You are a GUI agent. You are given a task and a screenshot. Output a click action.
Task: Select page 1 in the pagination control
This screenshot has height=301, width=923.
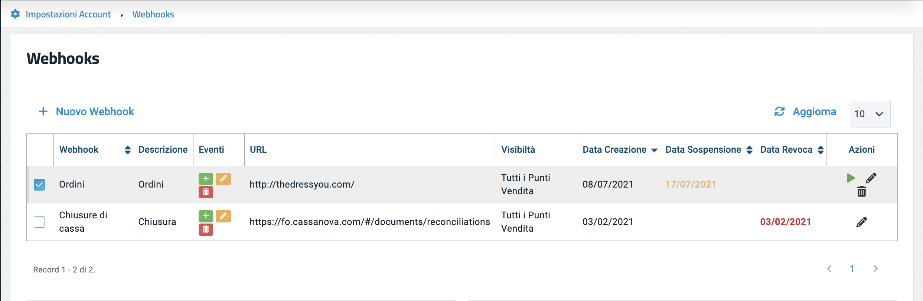point(852,269)
